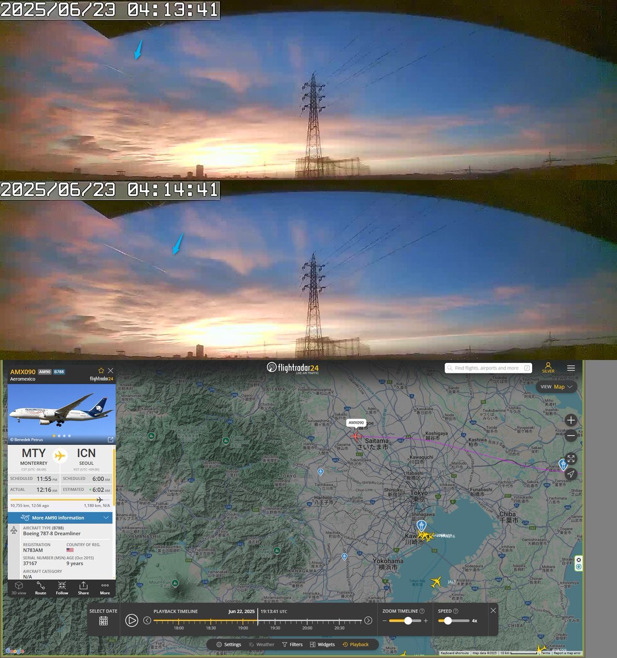Image resolution: width=617 pixels, height=658 pixels.
Task: Open the aircraft photo external link icon
Action: coord(110,440)
